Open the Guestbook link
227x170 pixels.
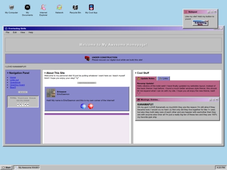click(x=15, y=82)
